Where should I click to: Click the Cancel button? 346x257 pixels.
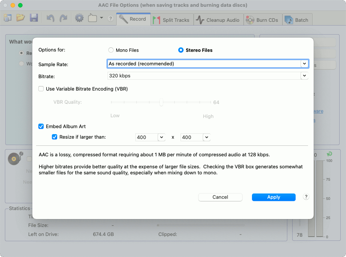220,197
